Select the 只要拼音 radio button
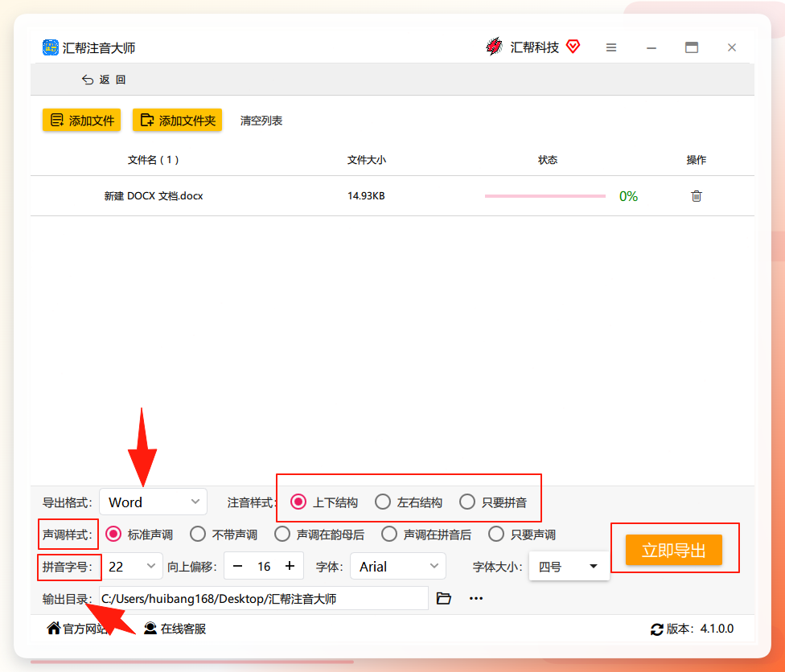This screenshot has height=672, width=785. click(x=467, y=502)
